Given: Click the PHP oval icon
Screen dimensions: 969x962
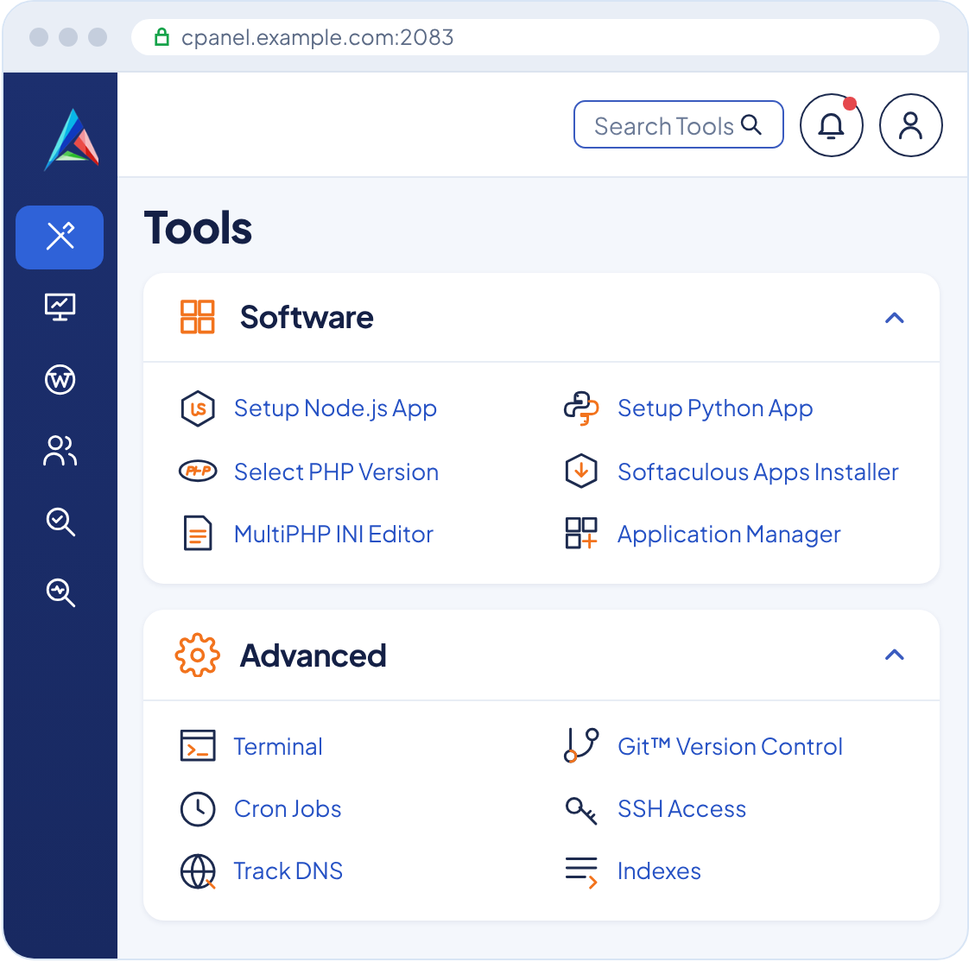Looking at the screenshot, I should [x=198, y=472].
